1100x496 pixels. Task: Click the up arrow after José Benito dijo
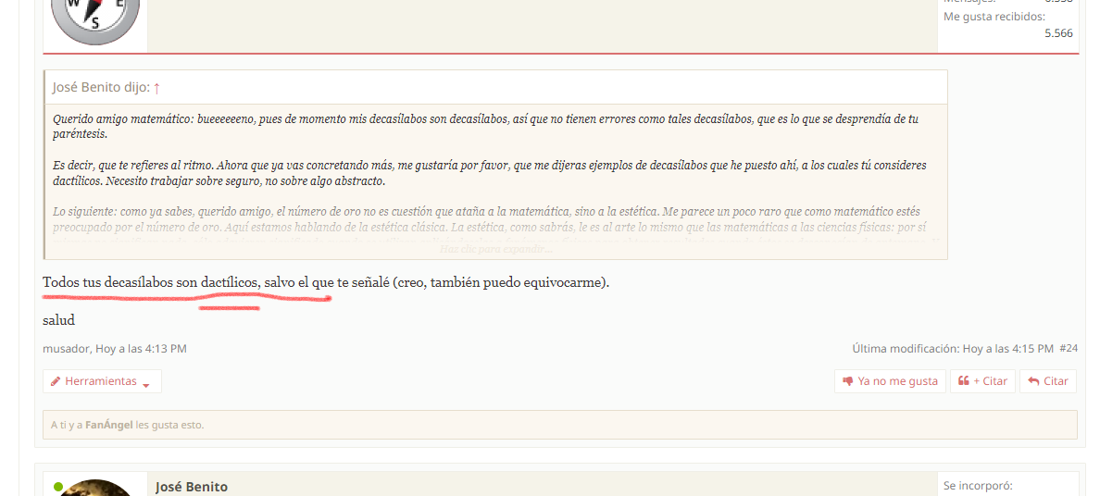click(x=156, y=88)
